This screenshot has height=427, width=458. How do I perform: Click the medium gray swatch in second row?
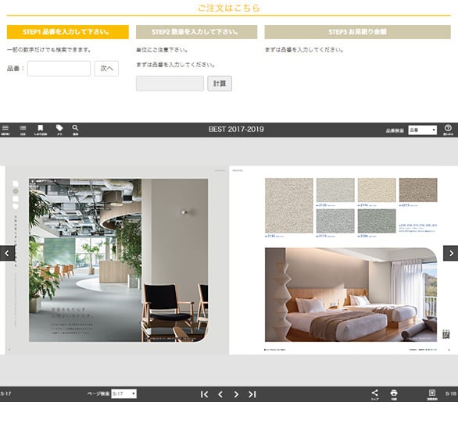click(335, 221)
